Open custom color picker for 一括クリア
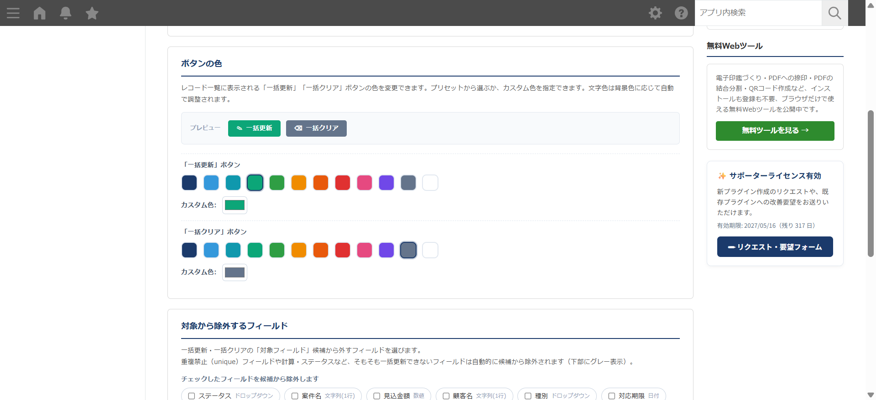 (x=235, y=272)
